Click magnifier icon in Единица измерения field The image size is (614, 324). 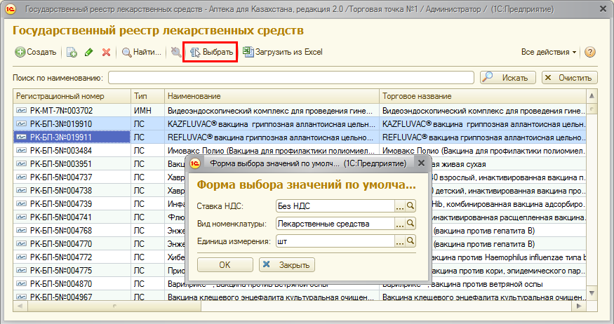(x=411, y=241)
